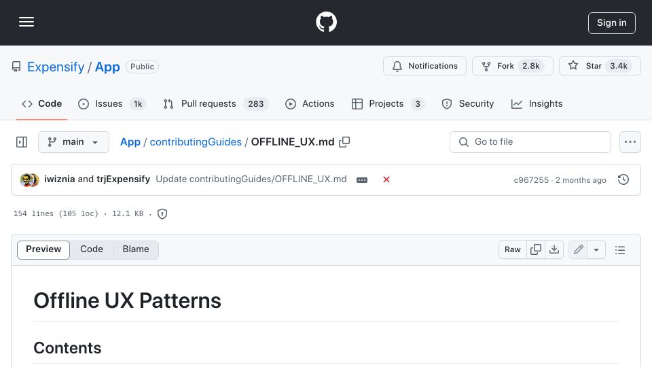This screenshot has width=652, height=367.
Task: Go to App root in breadcrumb
Action: coord(130,142)
